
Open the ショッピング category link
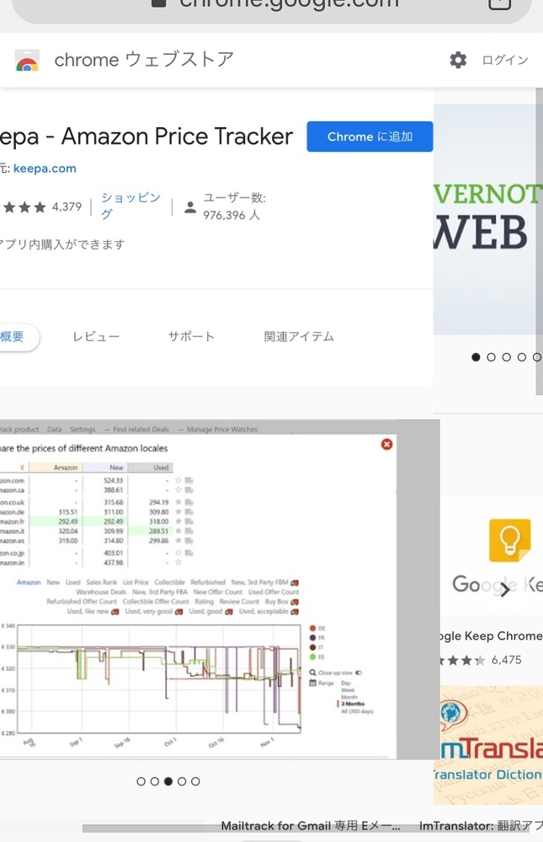click(131, 206)
